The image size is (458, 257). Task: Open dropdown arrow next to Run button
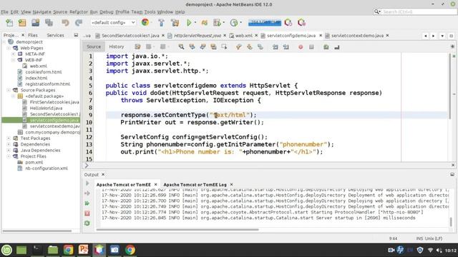tap(195, 23)
